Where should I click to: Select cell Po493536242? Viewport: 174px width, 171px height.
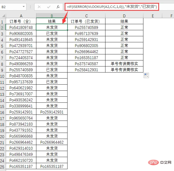[x=21, y=100]
